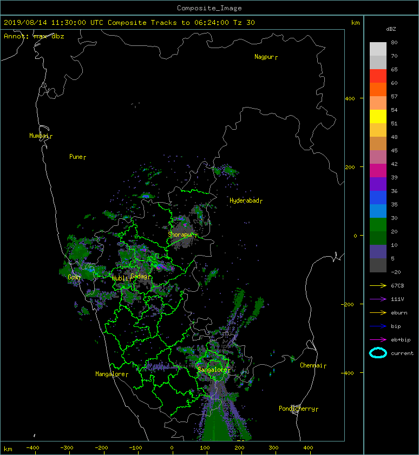The image size is (419, 455).
Task: Click the Goa label on the west coast
Action: (x=73, y=277)
